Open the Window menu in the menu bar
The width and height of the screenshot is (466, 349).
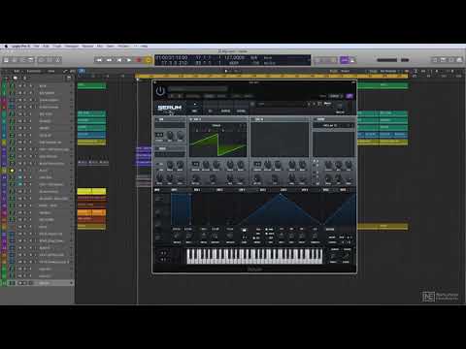click(123, 47)
